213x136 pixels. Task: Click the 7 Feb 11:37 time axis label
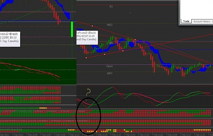pos(116,135)
